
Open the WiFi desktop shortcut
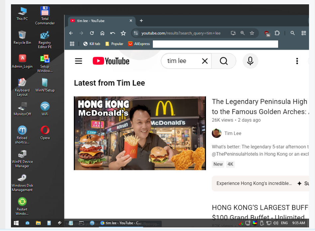coord(45,109)
